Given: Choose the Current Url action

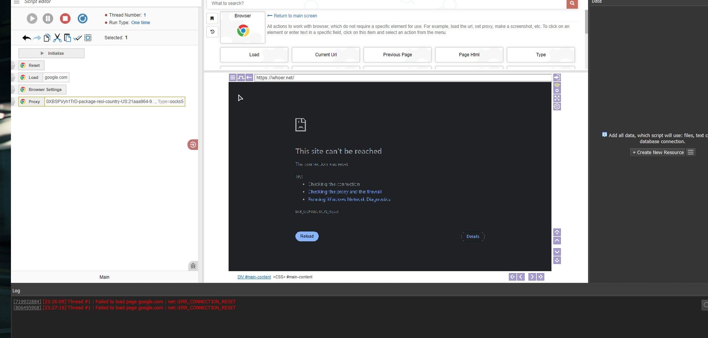Looking at the screenshot, I should pyautogui.click(x=326, y=55).
